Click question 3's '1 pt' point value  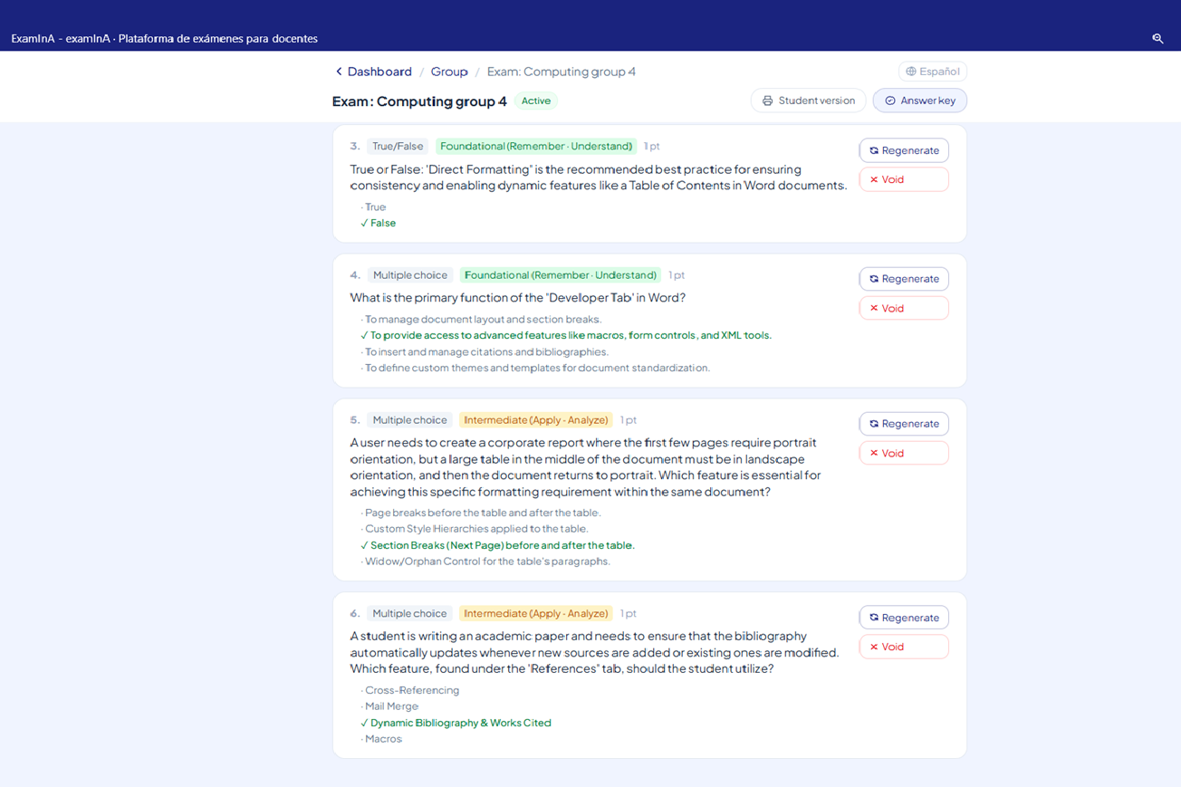coord(652,146)
